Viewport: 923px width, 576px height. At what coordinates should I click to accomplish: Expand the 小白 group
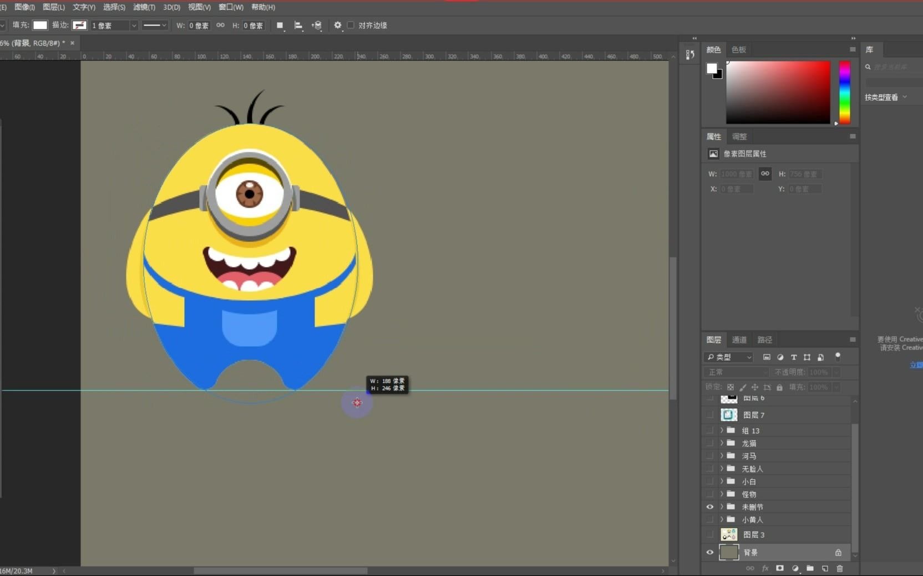[x=722, y=481]
